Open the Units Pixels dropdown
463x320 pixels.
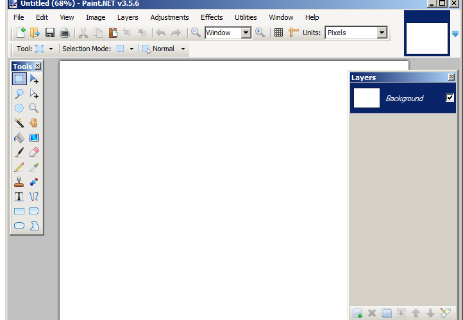click(x=382, y=33)
